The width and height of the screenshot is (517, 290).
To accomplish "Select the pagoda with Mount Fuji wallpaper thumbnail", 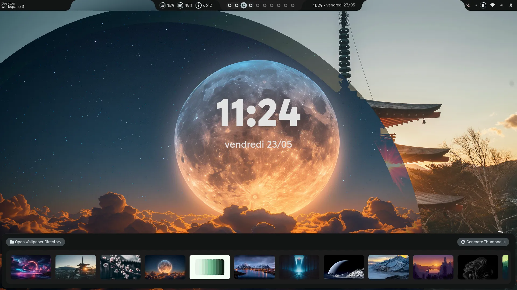I will point(76,267).
